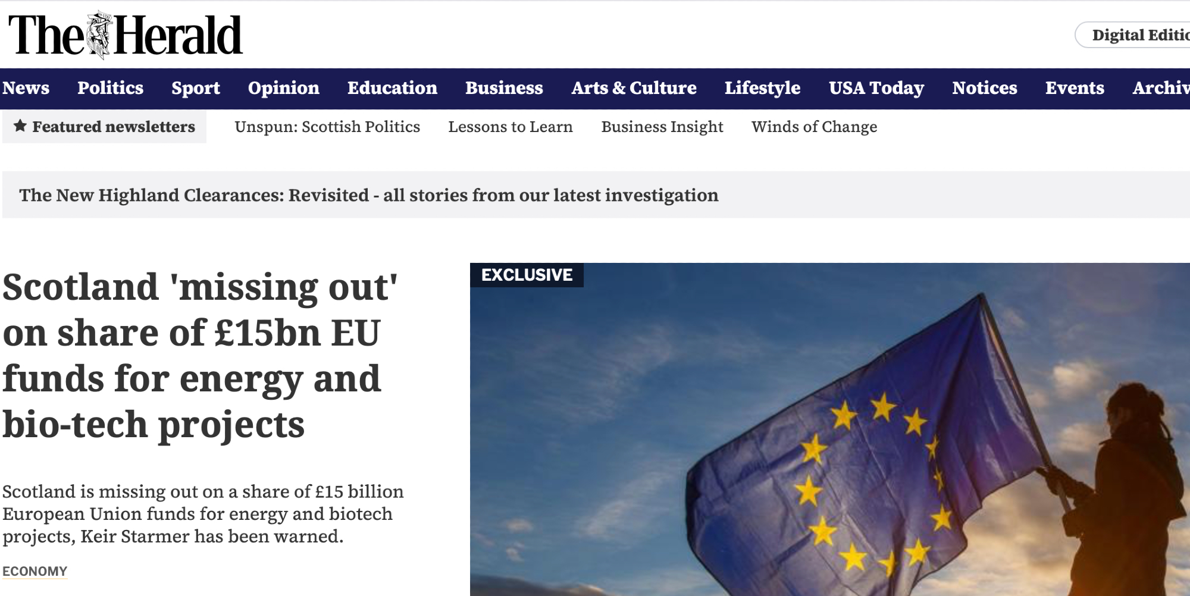Open the Notices page

[x=985, y=88]
